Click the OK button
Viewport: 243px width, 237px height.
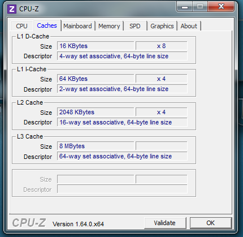point(210,223)
